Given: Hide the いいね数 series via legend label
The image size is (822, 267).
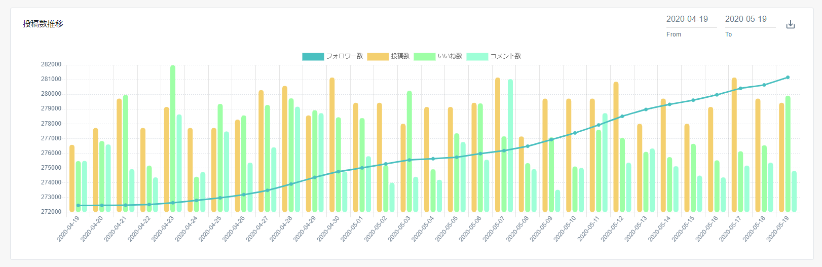Looking at the screenshot, I should click(x=450, y=56).
